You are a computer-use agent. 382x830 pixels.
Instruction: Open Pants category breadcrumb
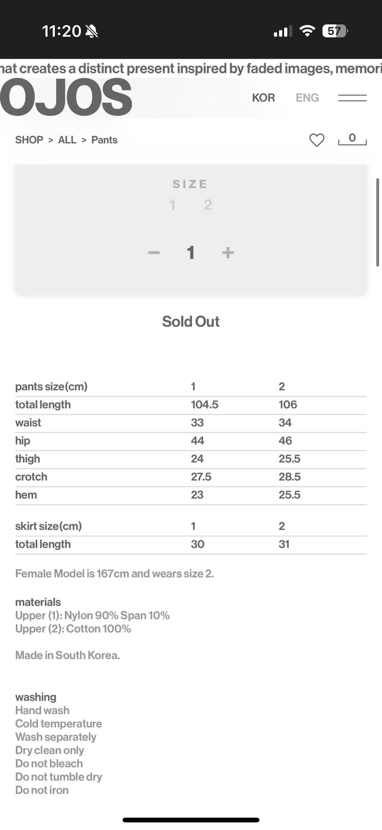(x=104, y=140)
